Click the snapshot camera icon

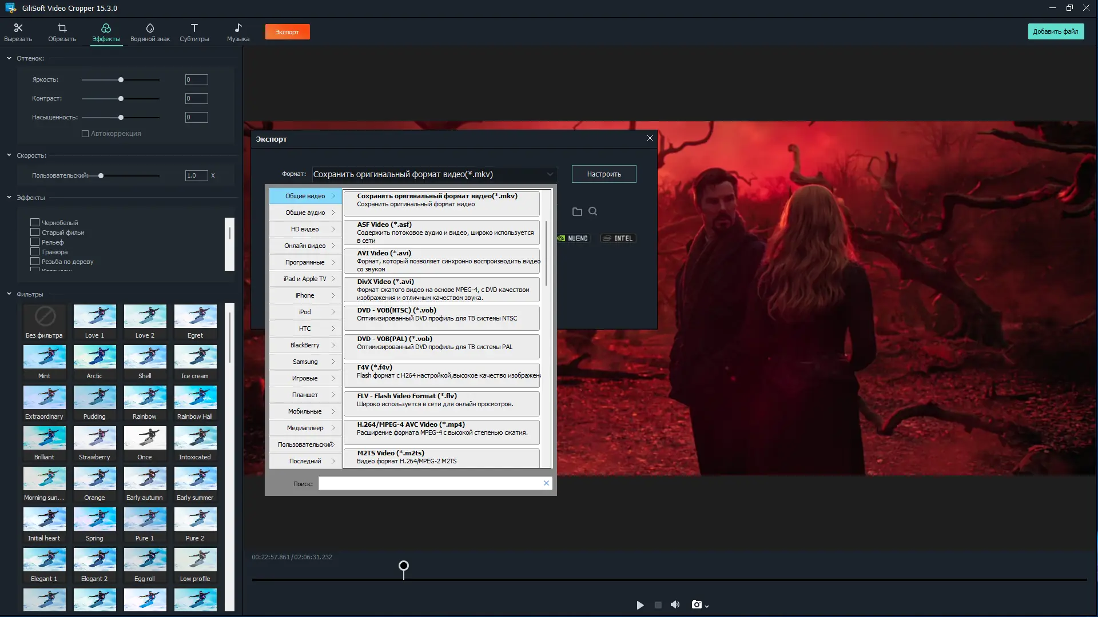click(x=697, y=605)
